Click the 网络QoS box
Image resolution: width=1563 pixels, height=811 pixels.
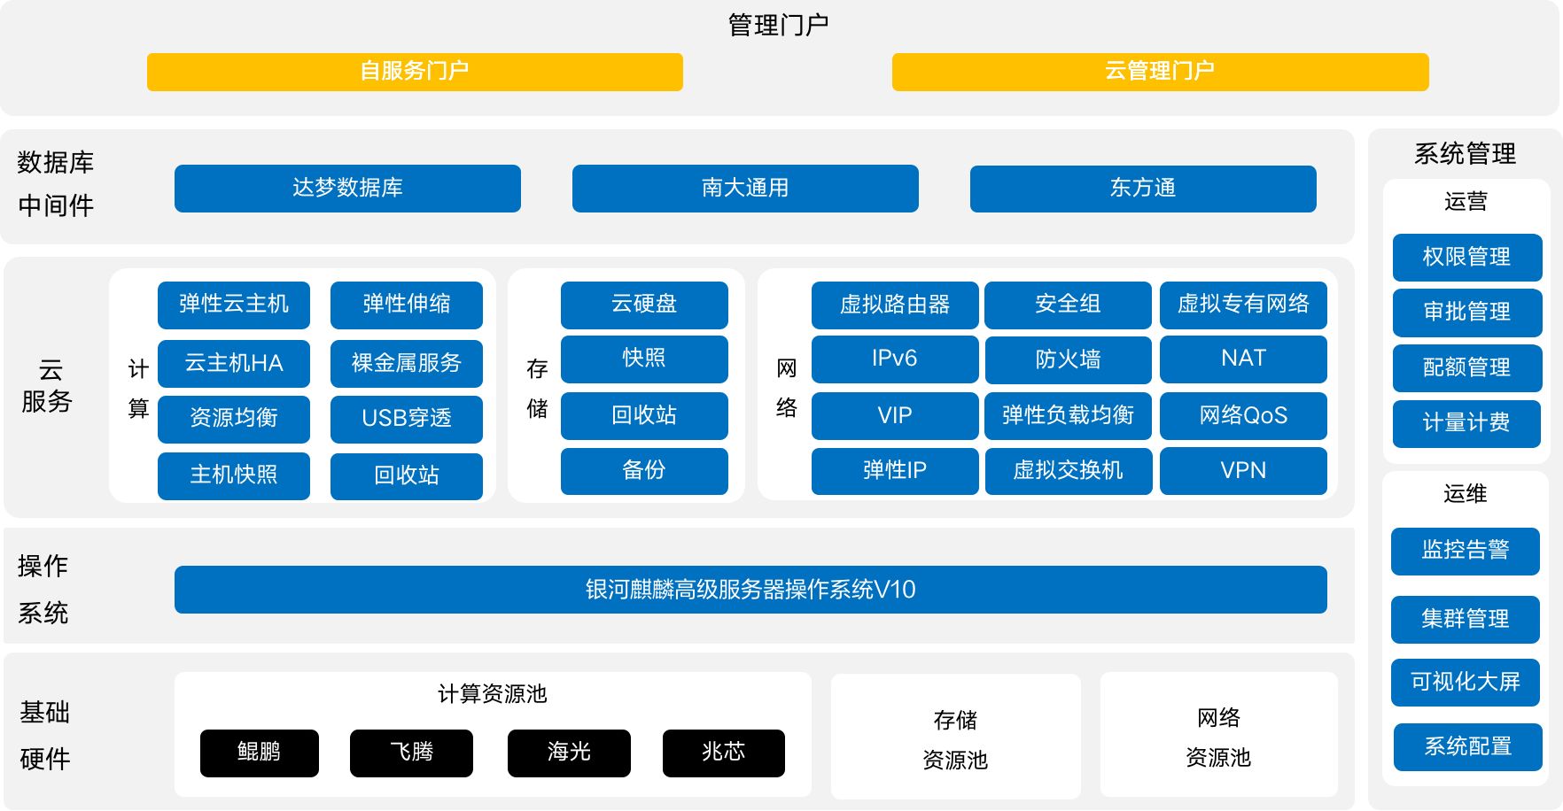(x=1243, y=415)
